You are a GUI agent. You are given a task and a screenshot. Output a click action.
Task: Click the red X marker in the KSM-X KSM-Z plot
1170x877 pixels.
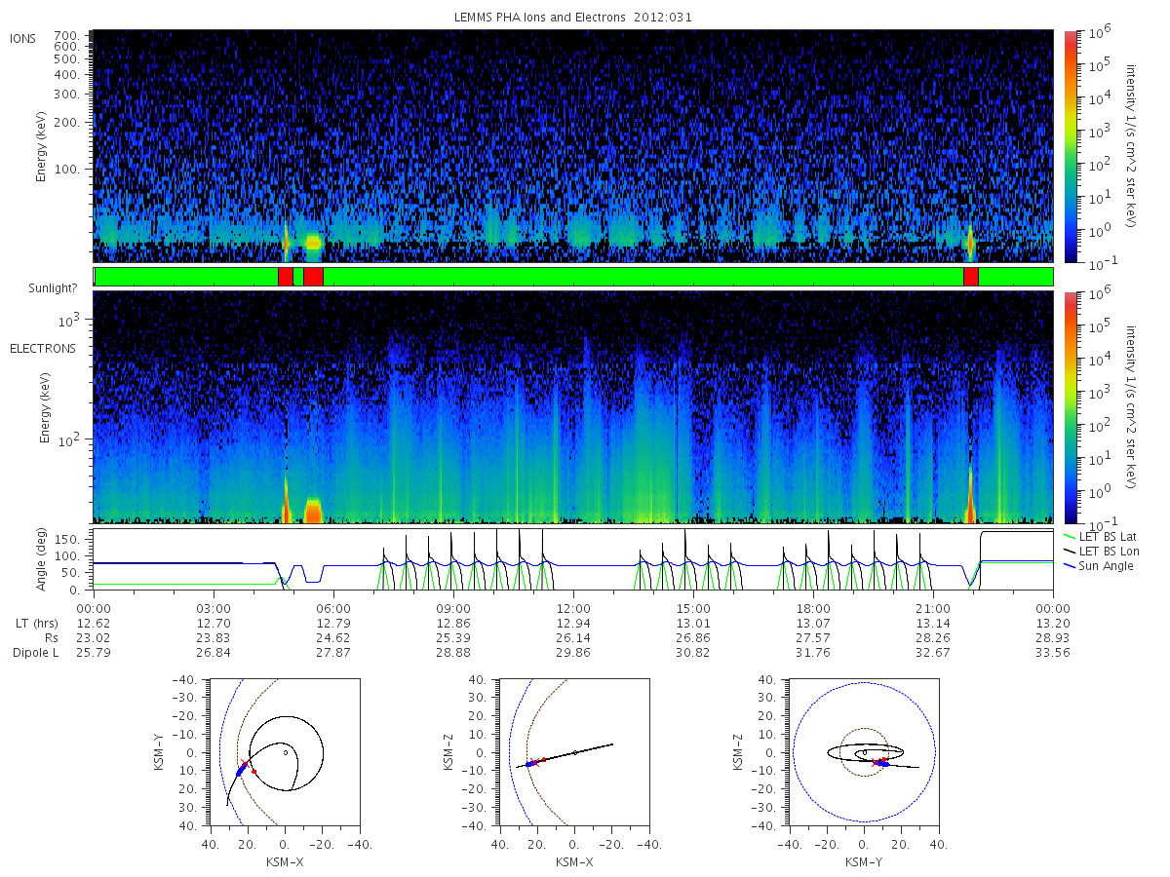coord(534,763)
